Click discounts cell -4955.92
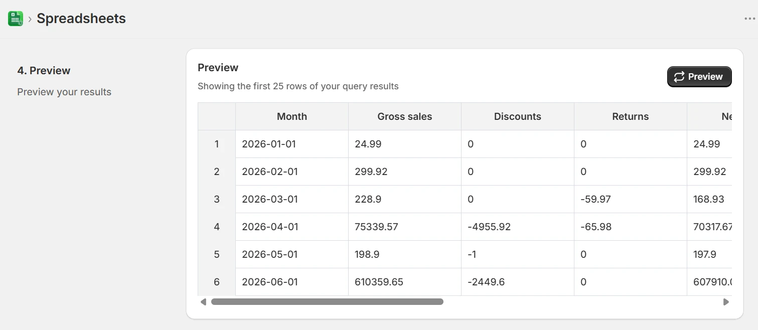This screenshot has height=330, width=758. (518, 227)
